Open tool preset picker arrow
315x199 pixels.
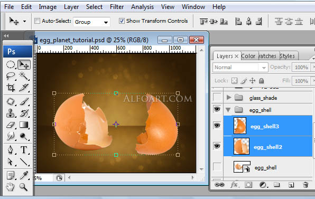click(24, 21)
